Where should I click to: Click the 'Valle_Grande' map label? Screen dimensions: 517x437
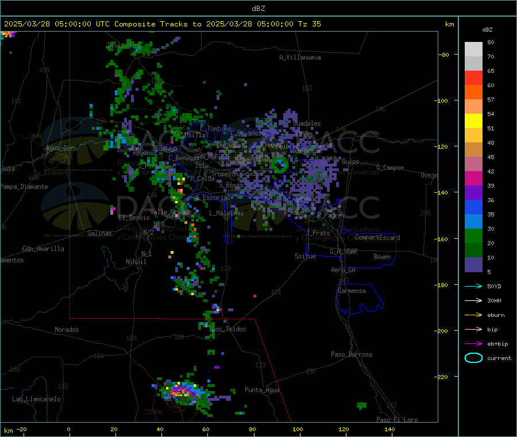(x=171, y=212)
